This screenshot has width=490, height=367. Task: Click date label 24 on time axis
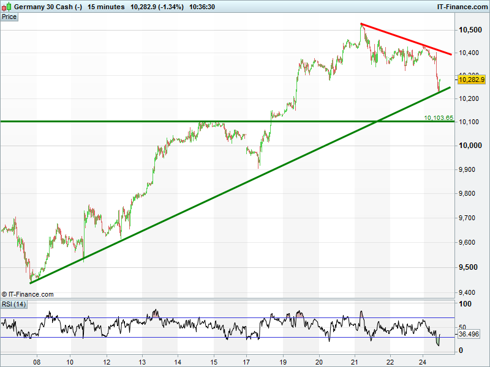(423, 362)
